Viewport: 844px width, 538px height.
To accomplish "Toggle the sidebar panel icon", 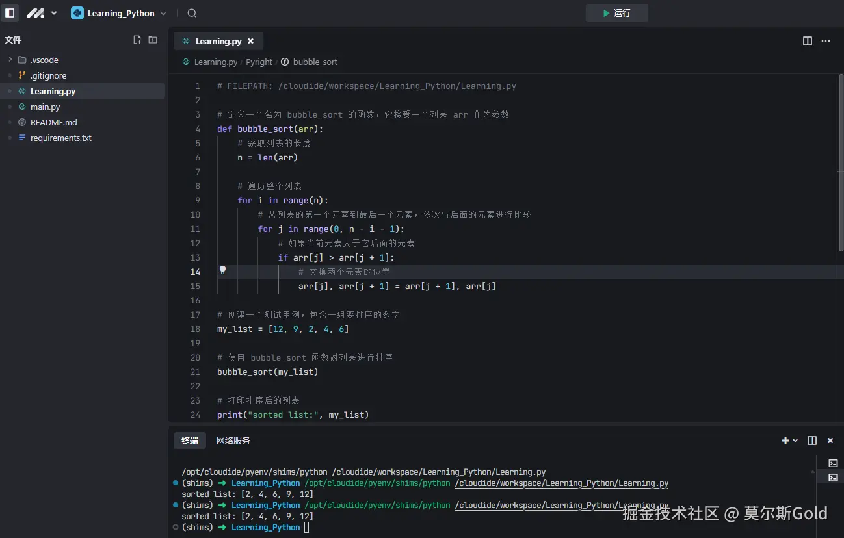I will pyautogui.click(x=10, y=13).
